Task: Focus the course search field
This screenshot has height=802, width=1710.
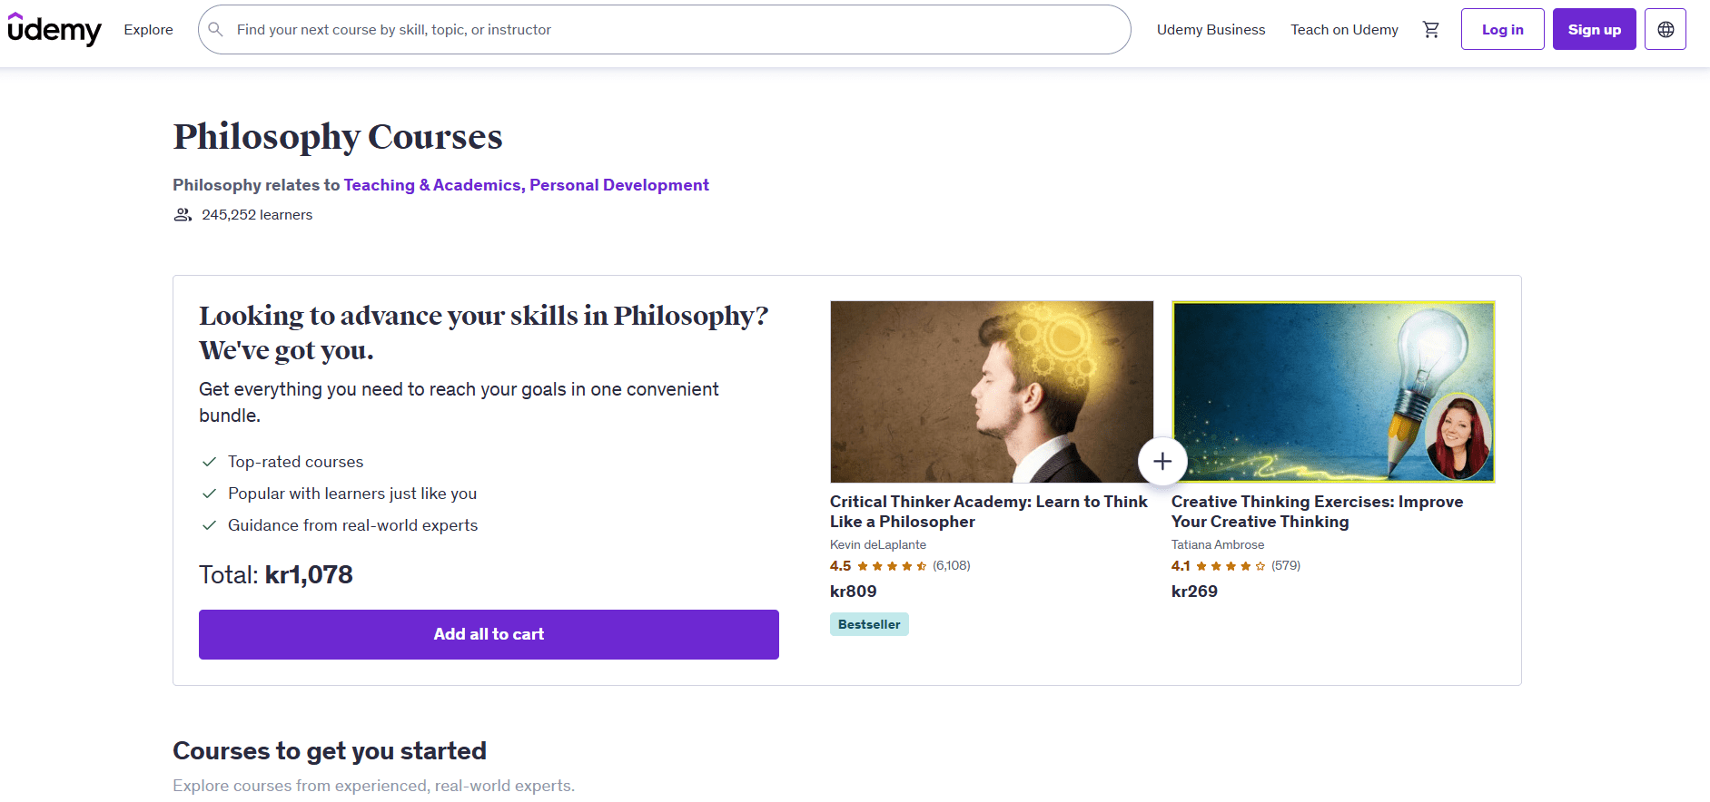Action: (665, 30)
